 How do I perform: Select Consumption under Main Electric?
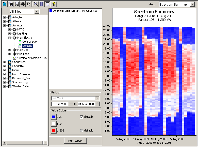[x=30, y=42]
